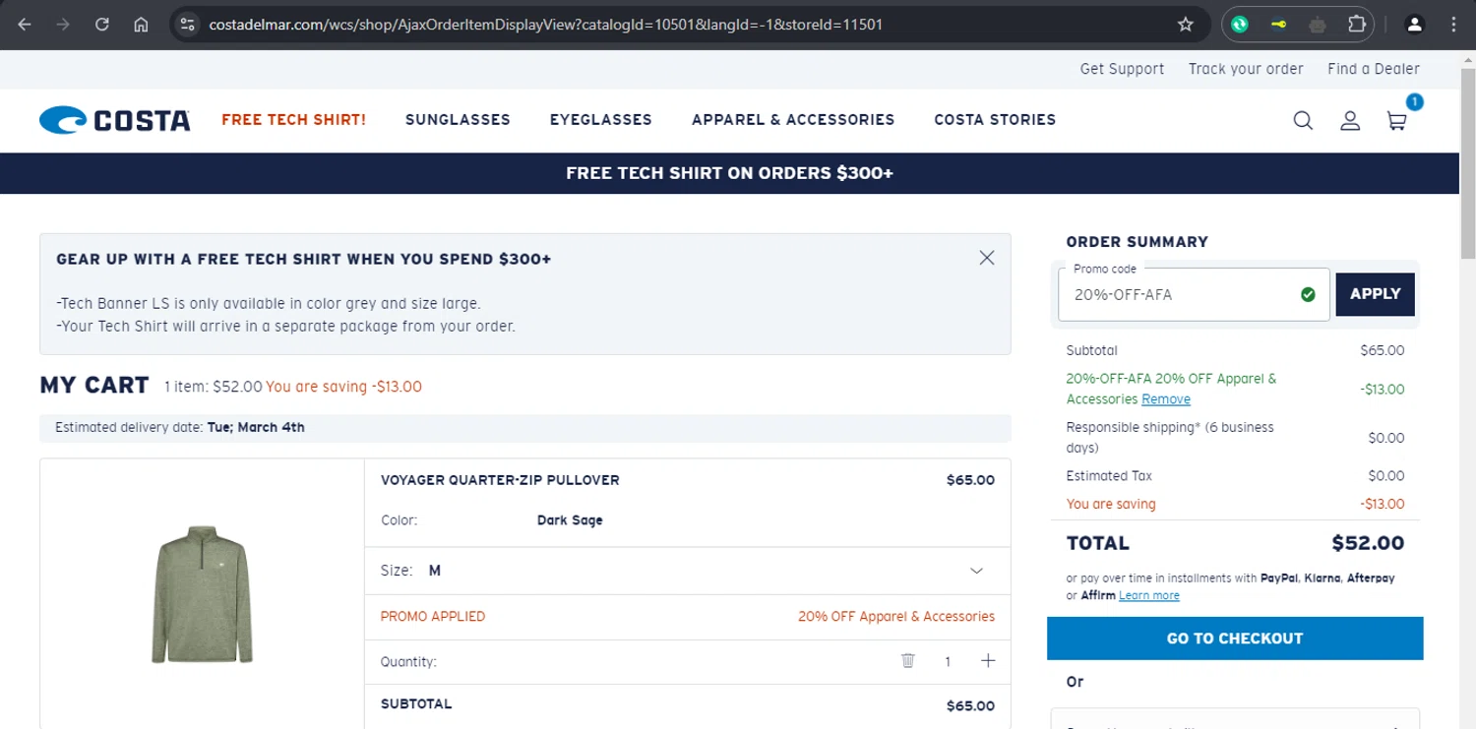The image size is (1476, 729).
Task: Click the browser address bar URL
Action: [546, 25]
